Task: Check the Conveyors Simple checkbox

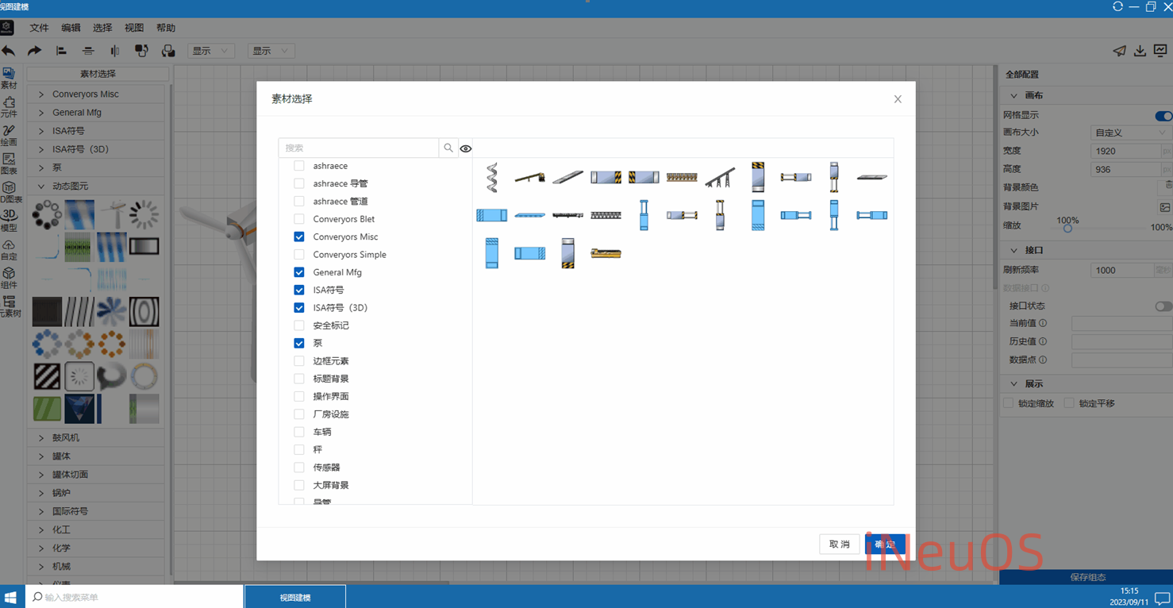Action: click(299, 255)
